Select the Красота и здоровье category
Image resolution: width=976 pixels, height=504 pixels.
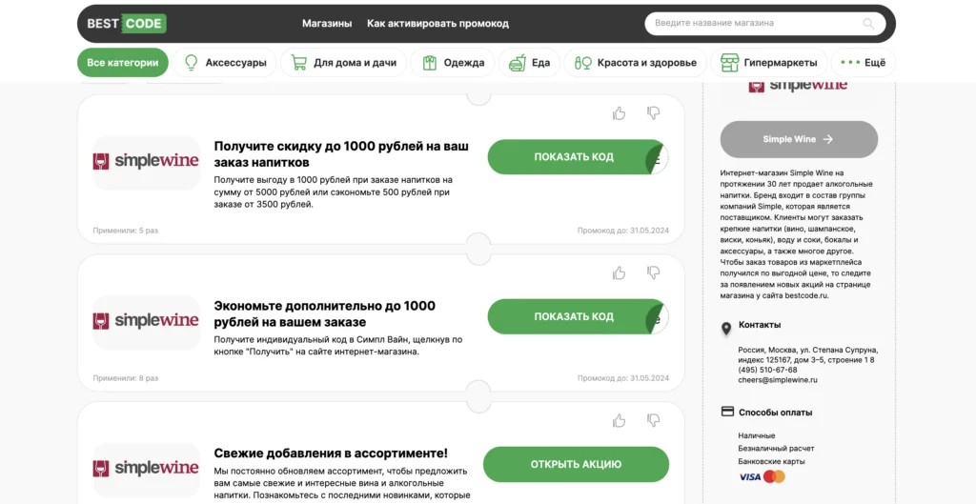[x=635, y=63]
